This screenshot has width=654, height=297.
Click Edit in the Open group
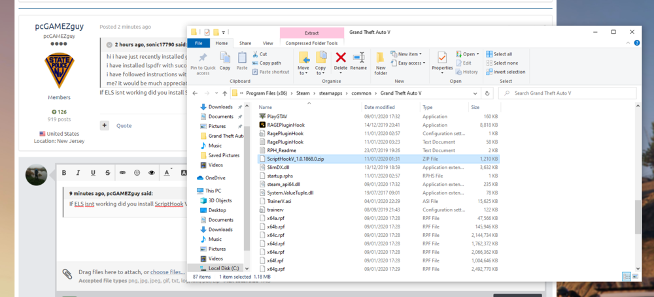coord(464,63)
